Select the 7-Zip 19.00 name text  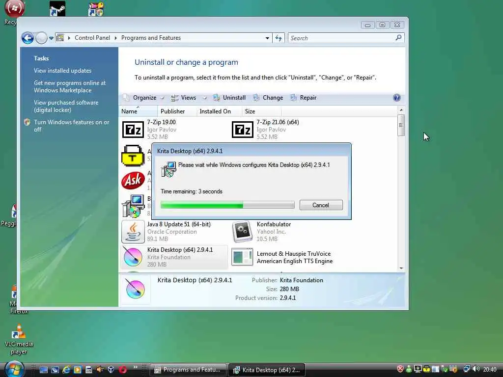[x=161, y=122]
